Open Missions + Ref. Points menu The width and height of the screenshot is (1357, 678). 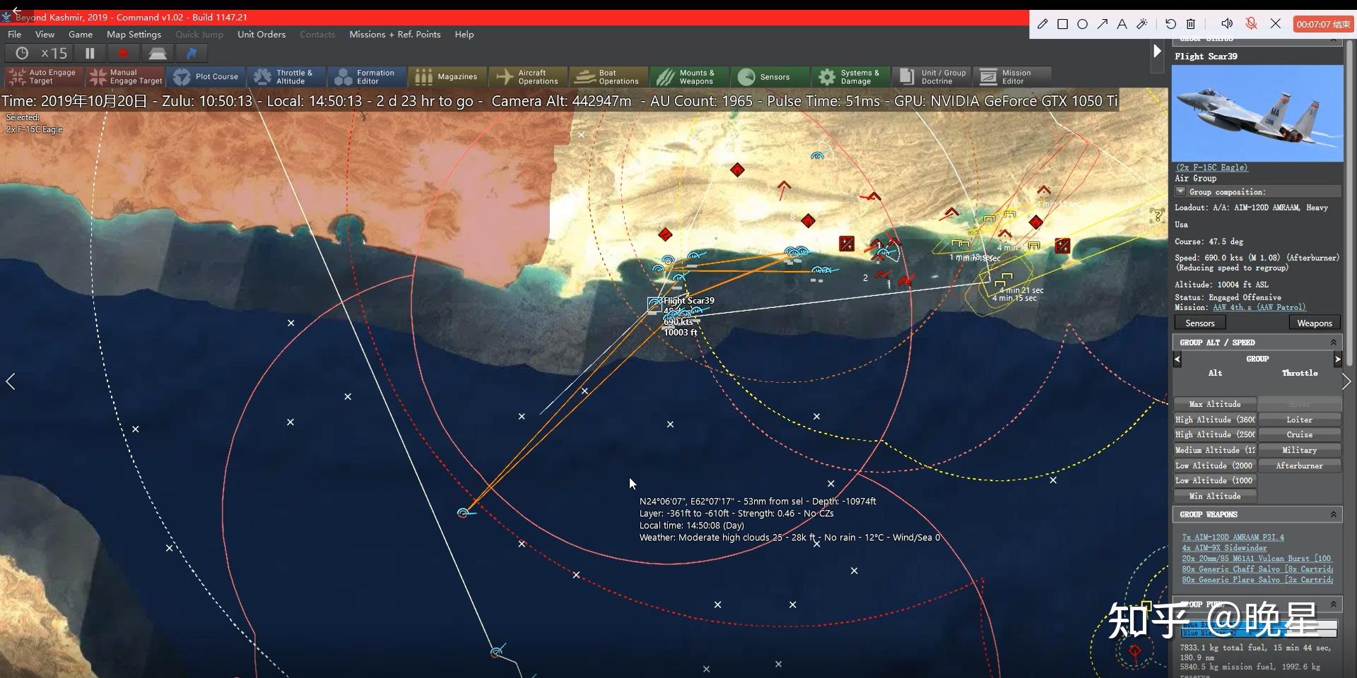click(x=394, y=34)
